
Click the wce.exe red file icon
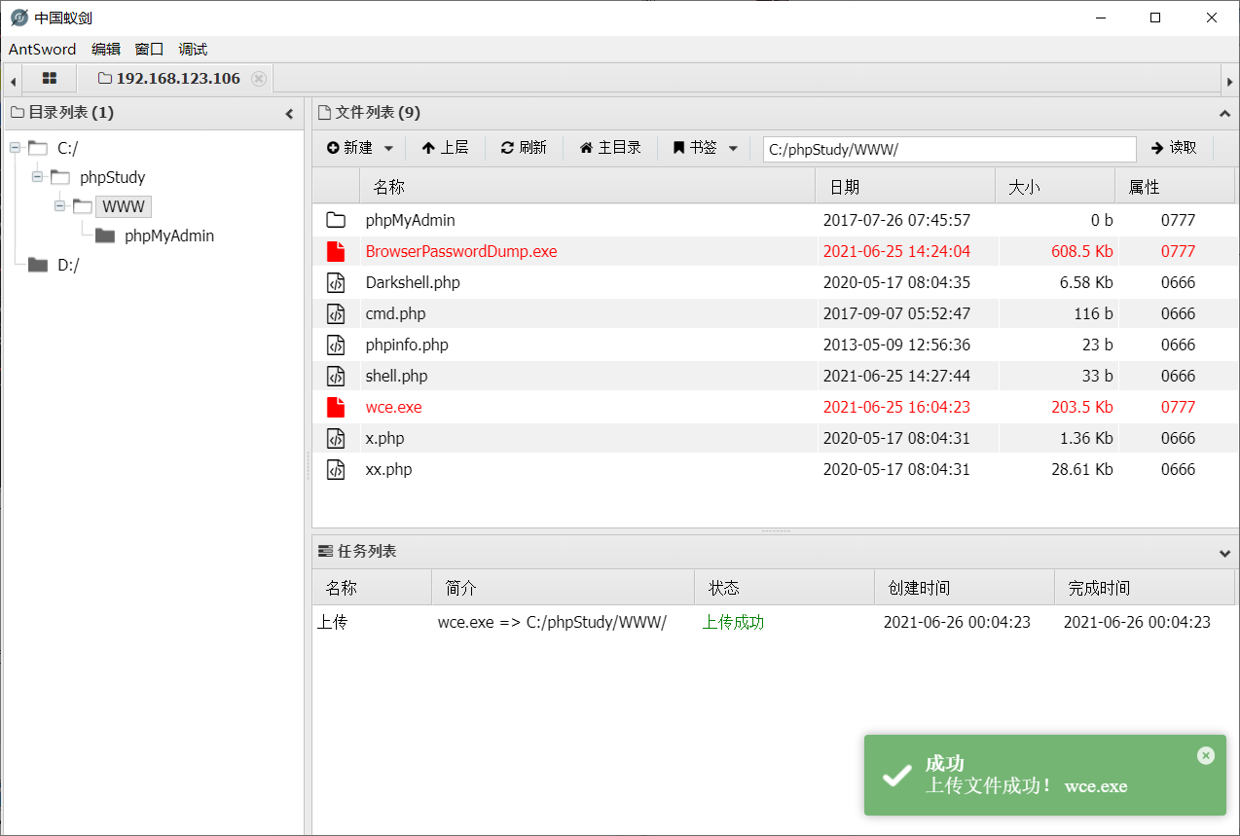click(336, 407)
